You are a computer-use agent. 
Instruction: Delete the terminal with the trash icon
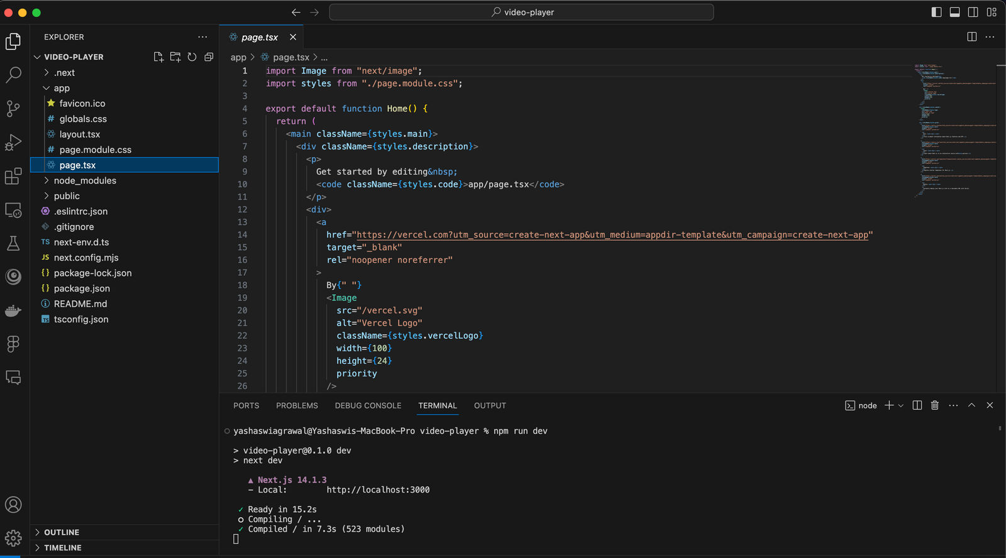coord(935,405)
